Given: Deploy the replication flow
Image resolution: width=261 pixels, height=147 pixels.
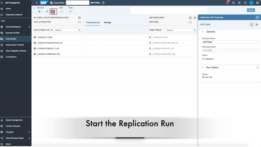Looking at the screenshot, I should 47,11.
